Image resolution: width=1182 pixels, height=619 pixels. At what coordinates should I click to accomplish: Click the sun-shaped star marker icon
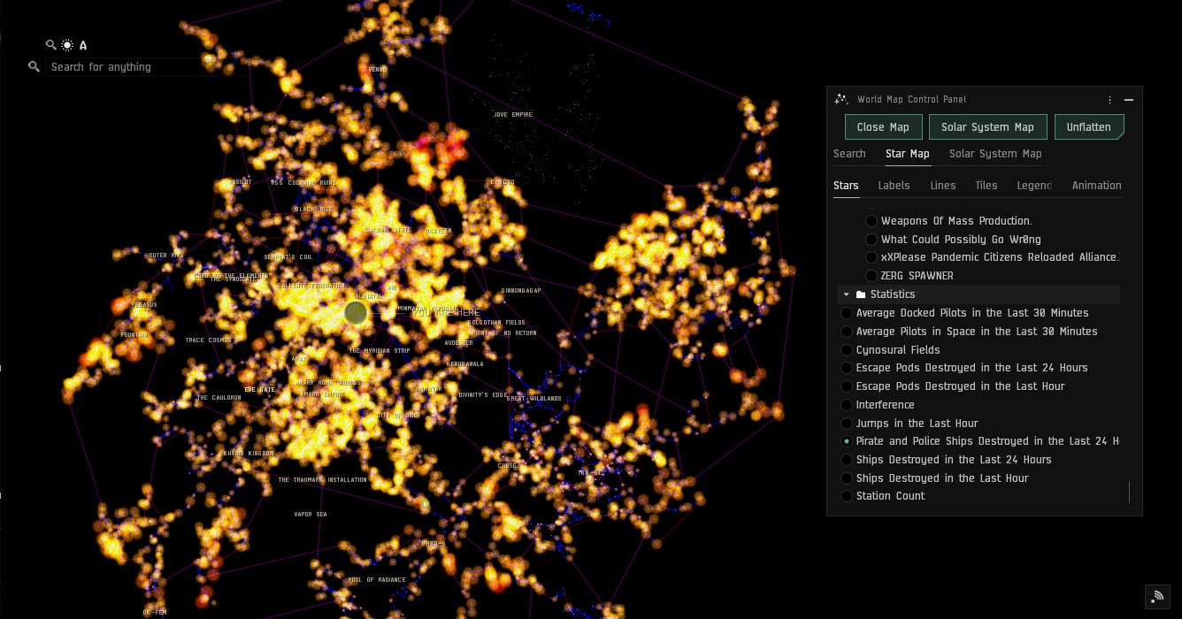tap(67, 45)
